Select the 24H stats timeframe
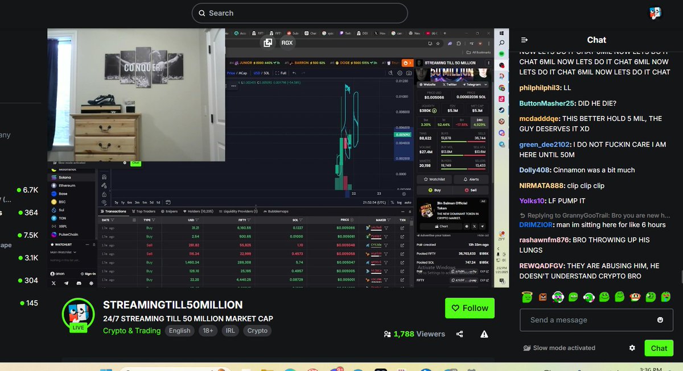The width and height of the screenshot is (683, 371). point(481,122)
